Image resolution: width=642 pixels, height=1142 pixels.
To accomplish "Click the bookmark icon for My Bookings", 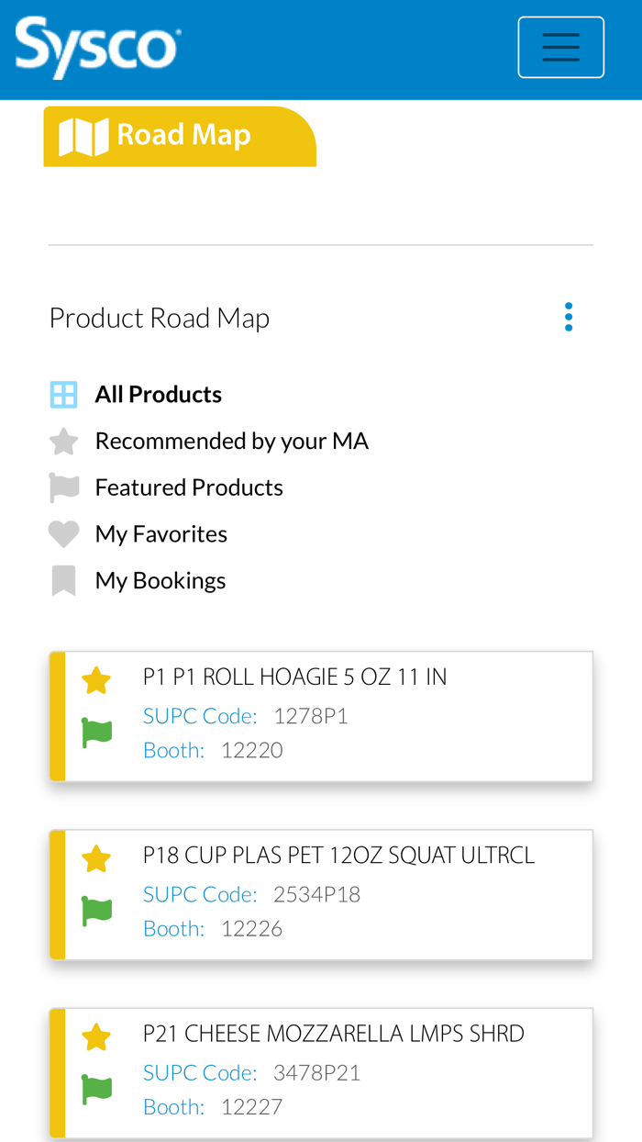I will click(62, 579).
